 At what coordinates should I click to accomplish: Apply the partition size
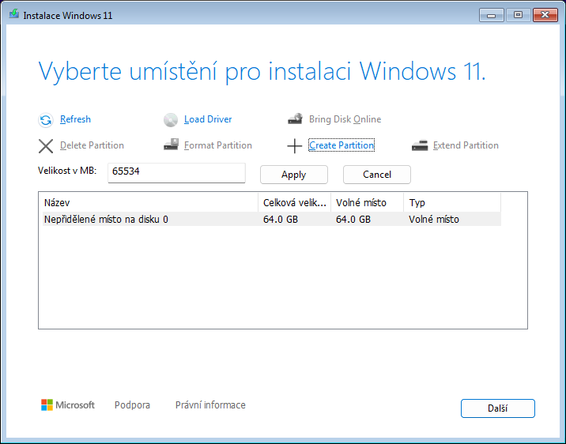point(294,175)
